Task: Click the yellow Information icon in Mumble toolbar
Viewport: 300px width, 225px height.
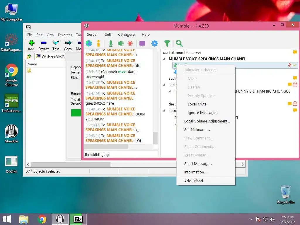Action: [98, 43]
